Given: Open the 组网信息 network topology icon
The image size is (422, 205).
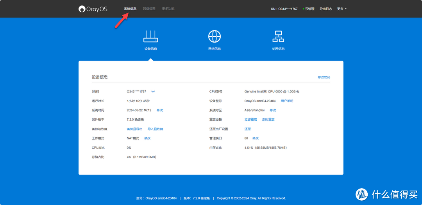Looking at the screenshot, I should point(278,37).
